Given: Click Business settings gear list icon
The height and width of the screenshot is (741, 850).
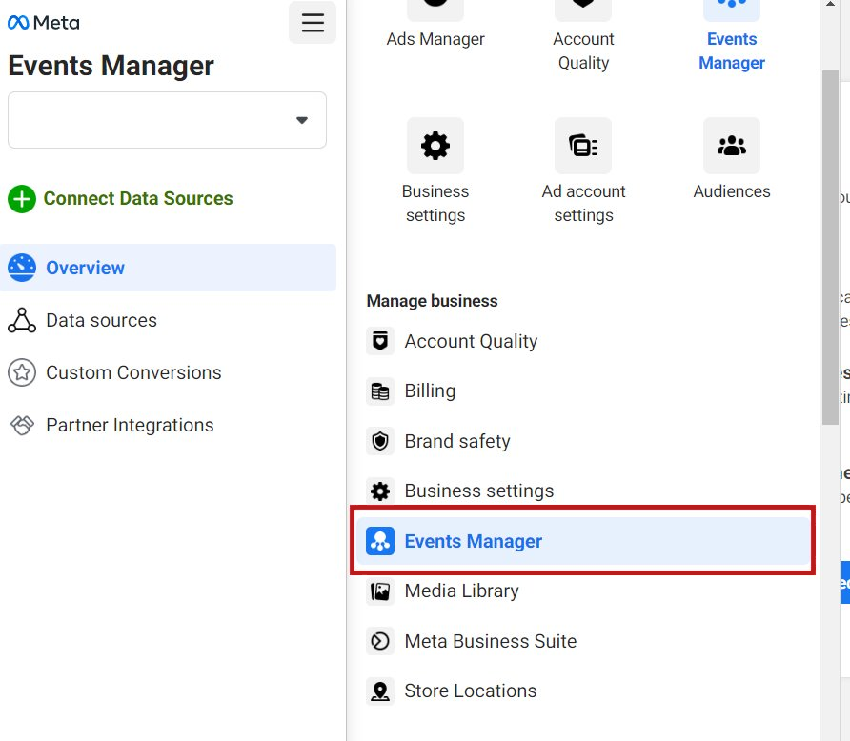Looking at the screenshot, I should [x=380, y=491].
